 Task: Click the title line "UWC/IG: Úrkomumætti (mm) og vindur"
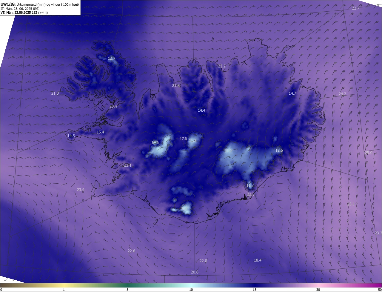point(40,4)
